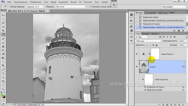Create new snapshot camera icon in History
This screenshot has height=106, width=188.
coord(179,31)
